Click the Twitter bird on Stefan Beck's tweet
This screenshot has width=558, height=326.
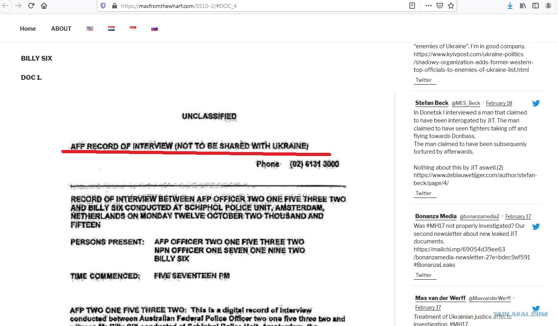(536, 103)
